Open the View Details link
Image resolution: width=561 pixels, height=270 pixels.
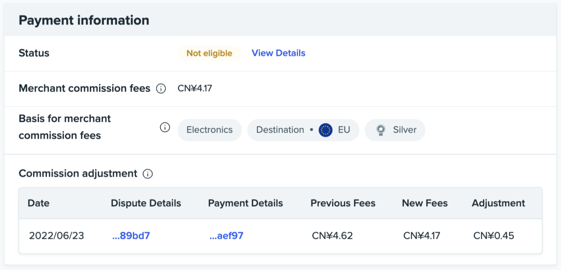point(278,53)
